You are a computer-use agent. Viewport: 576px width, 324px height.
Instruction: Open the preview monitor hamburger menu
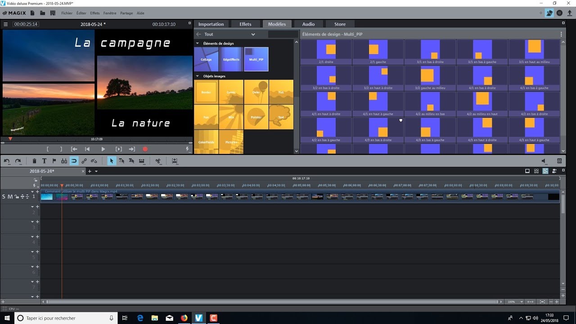point(6,24)
